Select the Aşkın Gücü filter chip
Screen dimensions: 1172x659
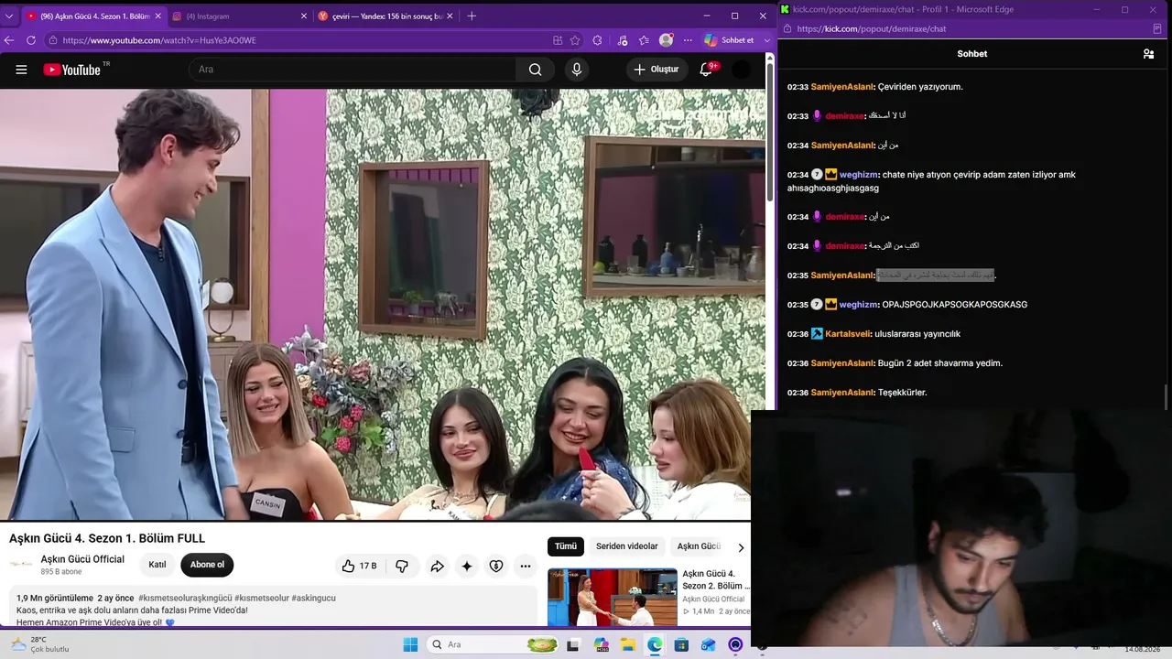click(699, 546)
